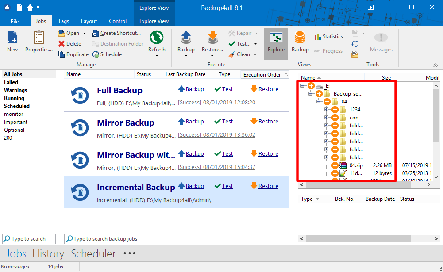Image resolution: width=443 pixels, height=272 pixels.
Task: Run Test on the Mirror Backup job
Action: [x=227, y=121]
